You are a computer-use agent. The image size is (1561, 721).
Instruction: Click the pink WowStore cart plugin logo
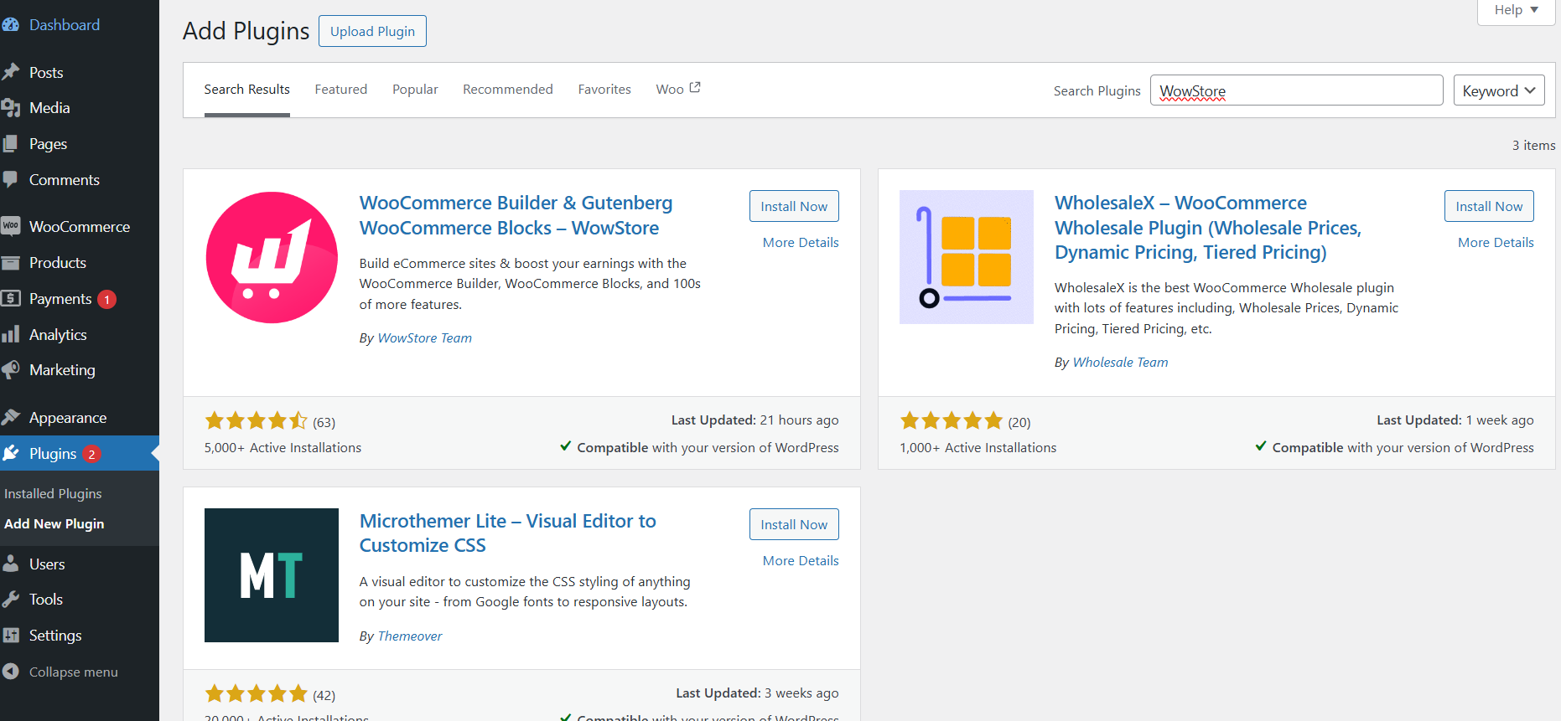[272, 257]
